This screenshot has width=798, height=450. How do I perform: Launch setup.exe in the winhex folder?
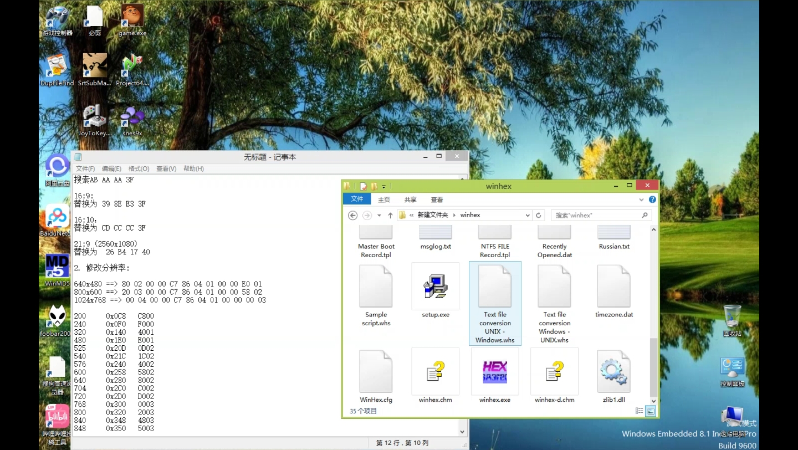435,287
